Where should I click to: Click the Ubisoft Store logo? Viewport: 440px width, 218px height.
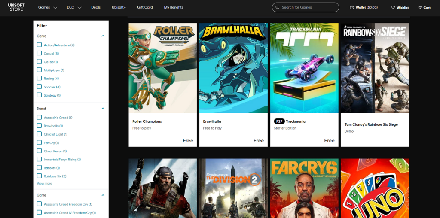(16, 7)
